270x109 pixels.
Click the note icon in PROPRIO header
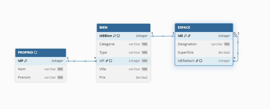[x=36, y=53]
